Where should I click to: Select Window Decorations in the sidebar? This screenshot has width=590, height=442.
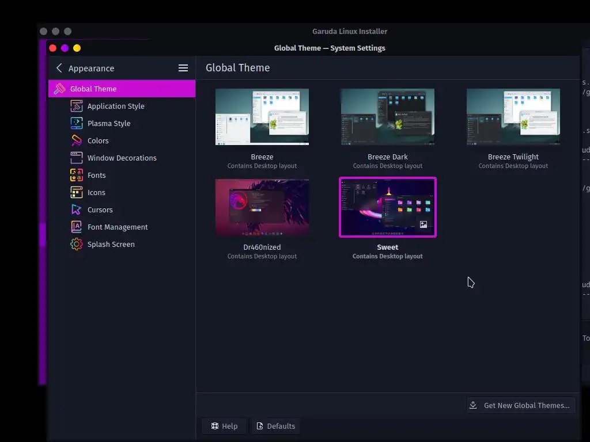coord(122,158)
